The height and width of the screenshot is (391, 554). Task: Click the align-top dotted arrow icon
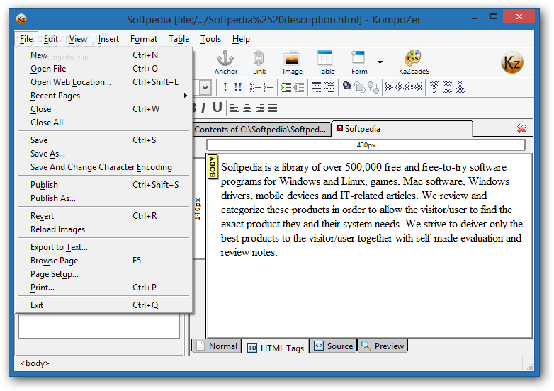pos(434,87)
